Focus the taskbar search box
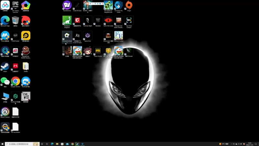Image resolution: width=259 pixels, height=146 pixels. tap(22, 144)
